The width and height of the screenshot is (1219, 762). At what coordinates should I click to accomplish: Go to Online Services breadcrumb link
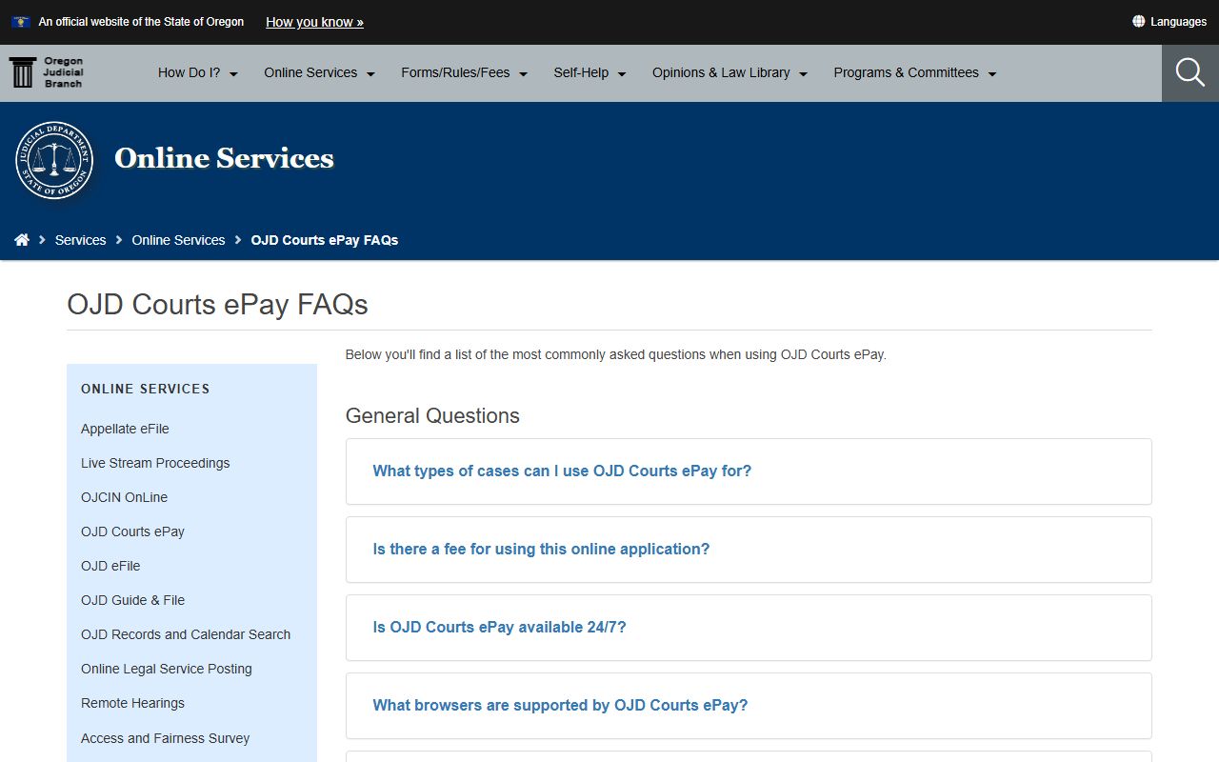coord(178,240)
